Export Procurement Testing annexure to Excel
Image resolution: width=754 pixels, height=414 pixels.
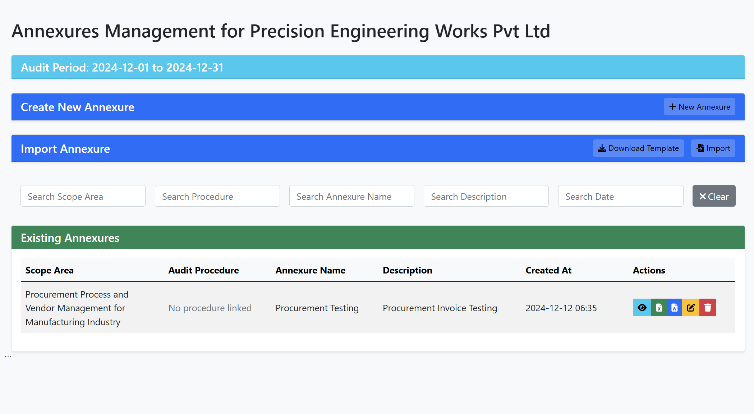[659, 308]
